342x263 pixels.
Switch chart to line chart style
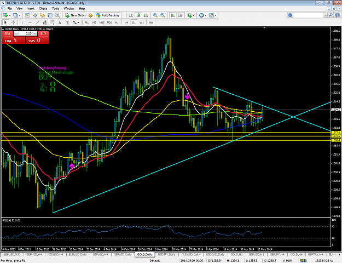146,15
